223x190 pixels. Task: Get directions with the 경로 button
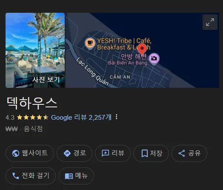[74, 153]
